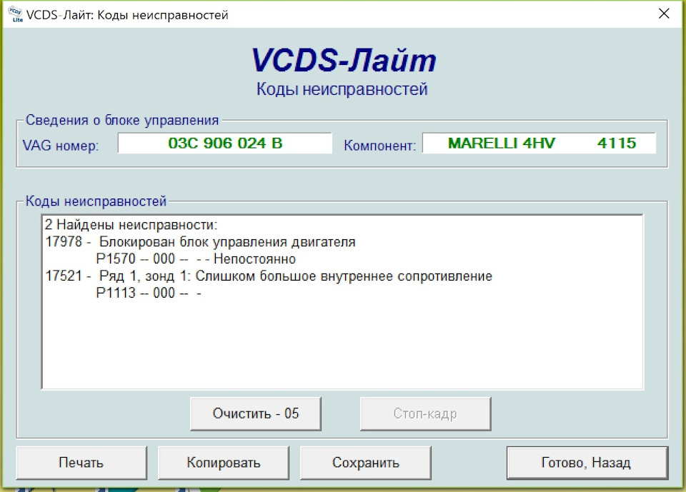Click the VCDS-Лайт title heading
This screenshot has width=686, height=492.
pos(343,62)
